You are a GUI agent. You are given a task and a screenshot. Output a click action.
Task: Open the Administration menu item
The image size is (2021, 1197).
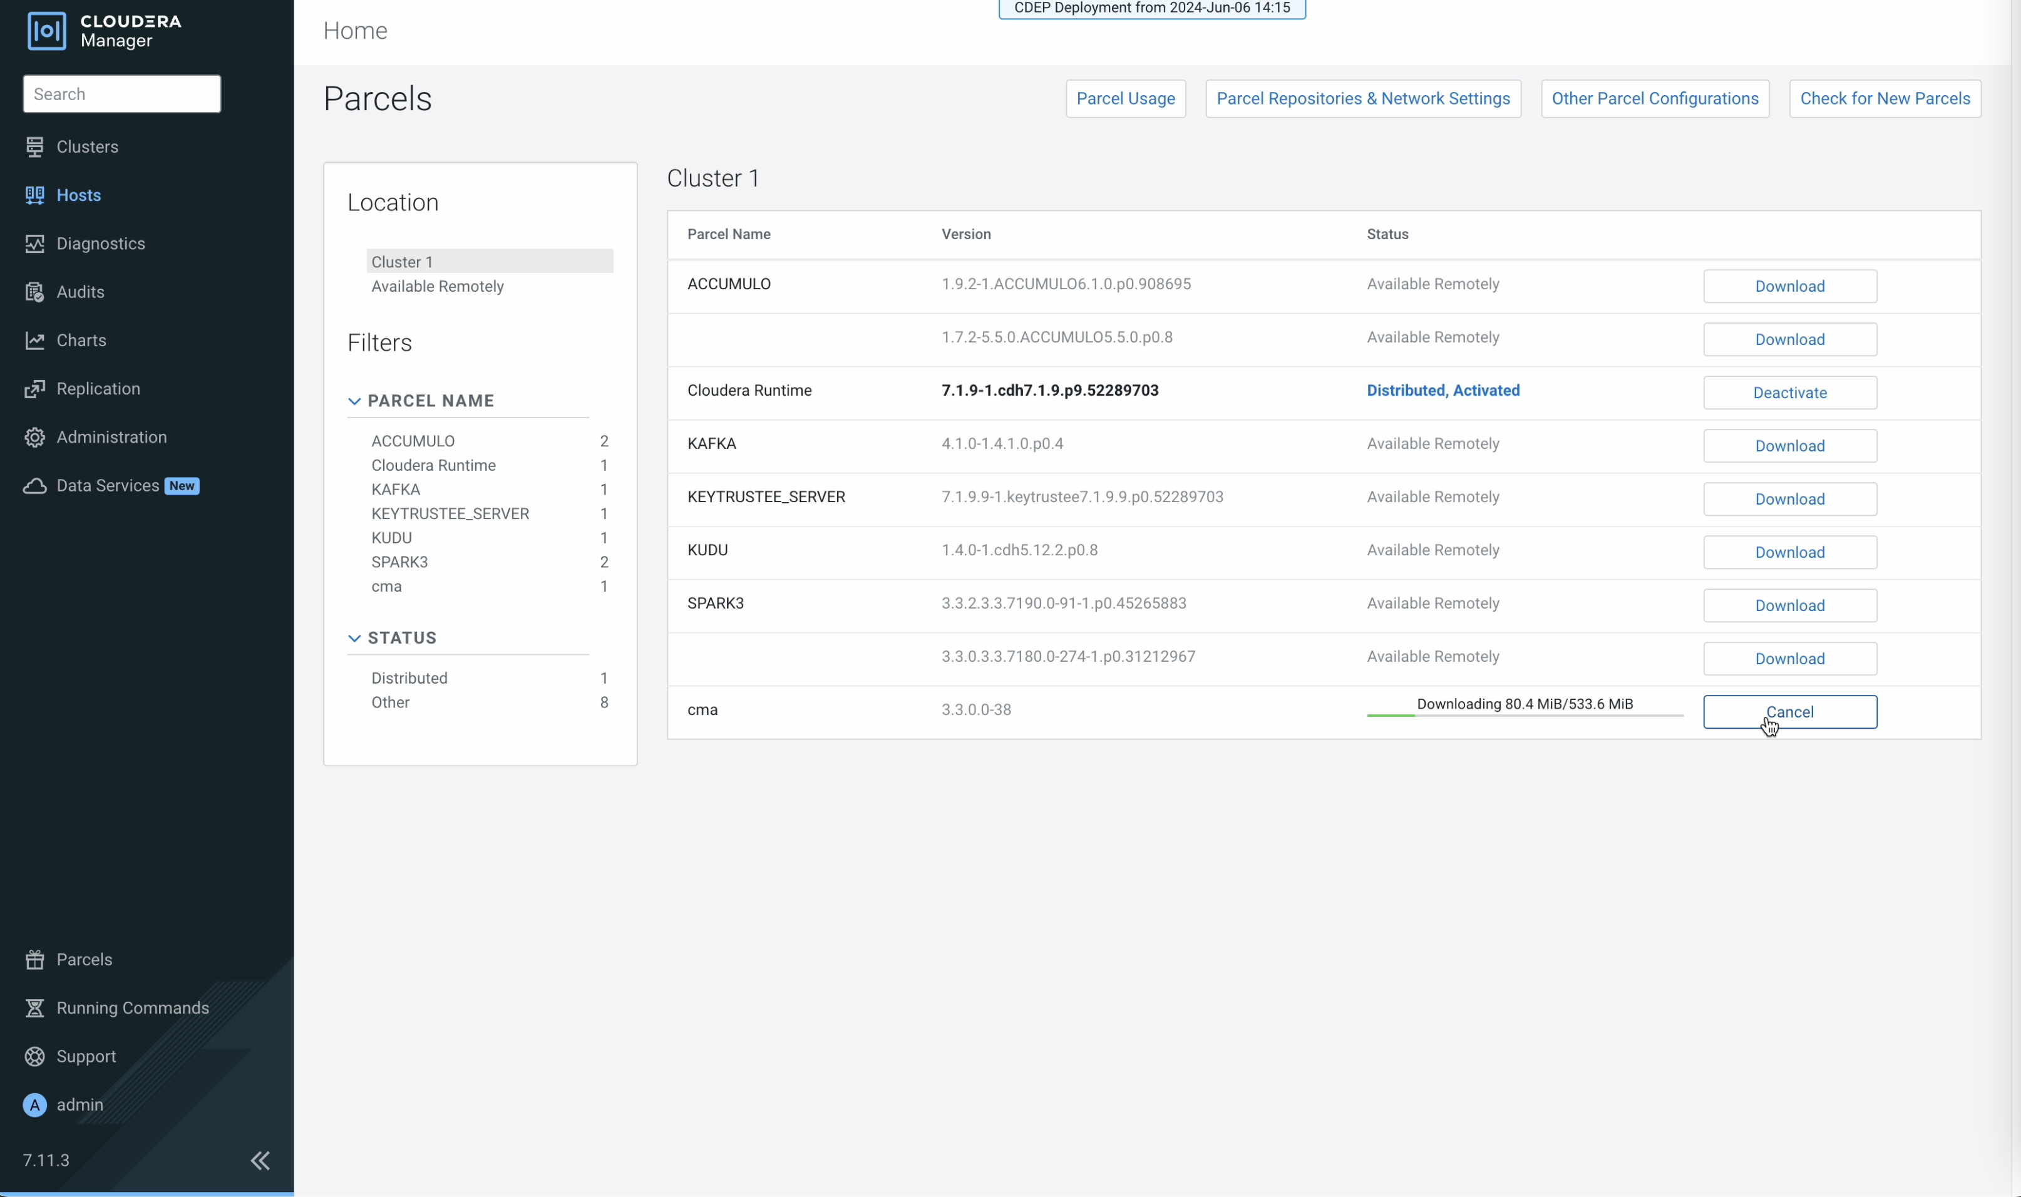112,437
